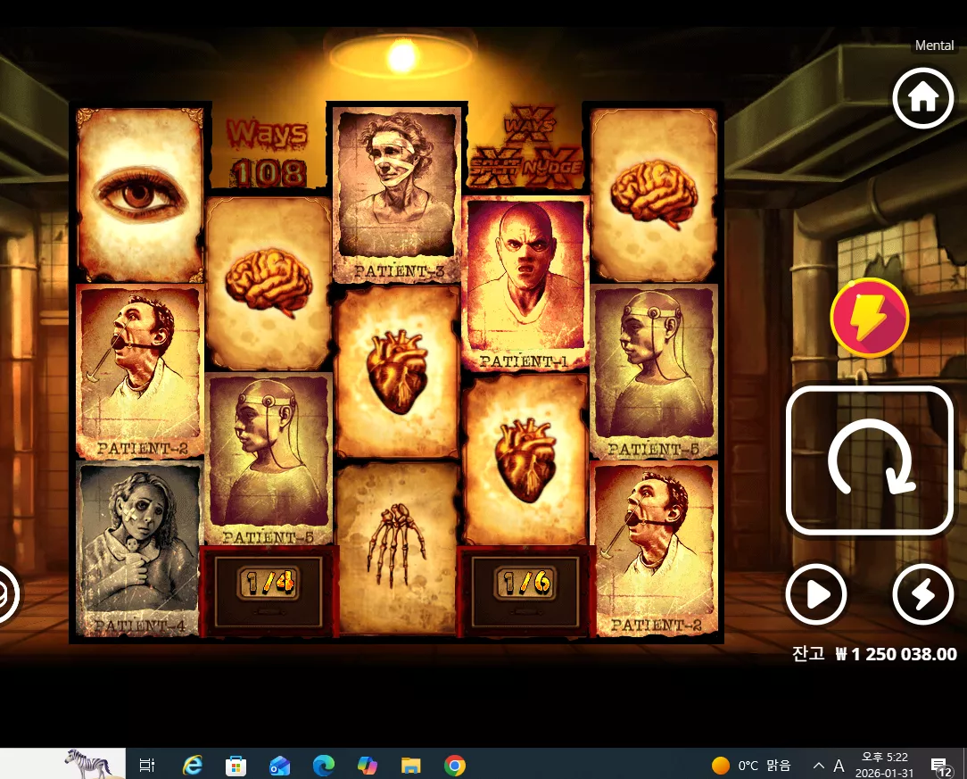Viewport: 967px width, 779px height.
Task: Switch input language with the A indicator
Action: (839, 766)
